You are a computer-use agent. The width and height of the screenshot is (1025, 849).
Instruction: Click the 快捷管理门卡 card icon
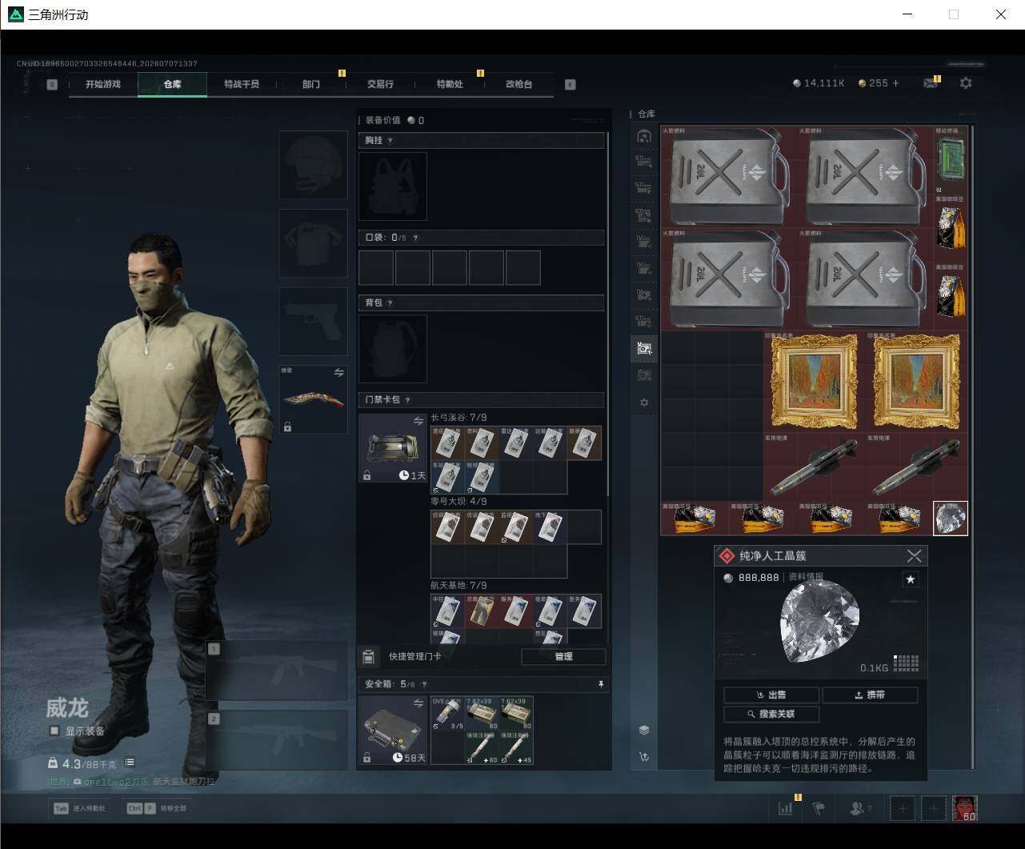pos(368,657)
